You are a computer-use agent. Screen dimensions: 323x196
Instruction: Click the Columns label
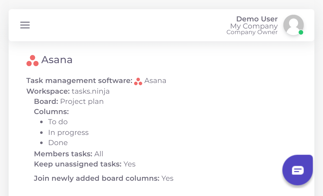tap(51, 112)
